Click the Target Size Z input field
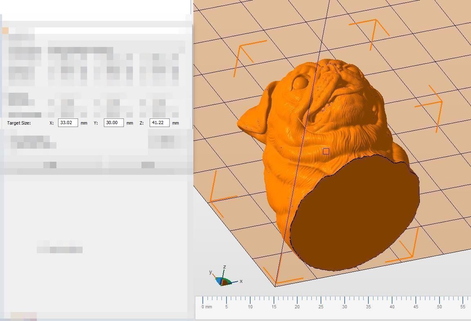The width and height of the screenshot is (471, 321). point(159,123)
